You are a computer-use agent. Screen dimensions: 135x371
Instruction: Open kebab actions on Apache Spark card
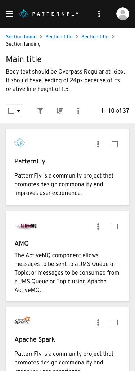[x=98, y=322]
